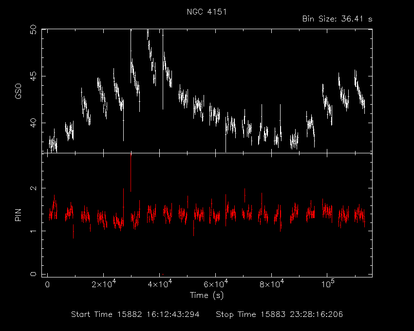The height and width of the screenshot is (331, 414).
Task: Click the x-axis tick label "8×10^4"
Action: click(272, 283)
